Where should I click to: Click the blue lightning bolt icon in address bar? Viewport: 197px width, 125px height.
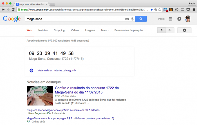152,10
